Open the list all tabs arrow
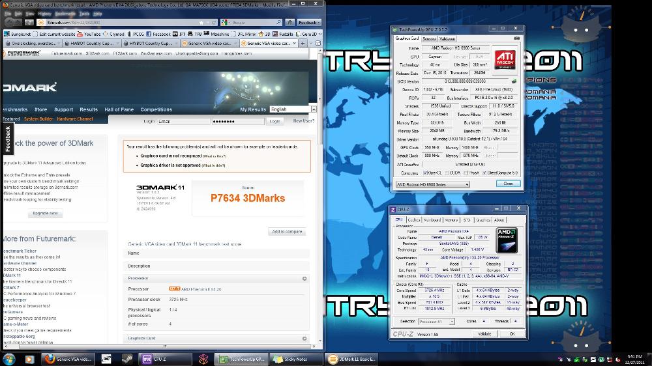652x366 pixels. coord(311,43)
